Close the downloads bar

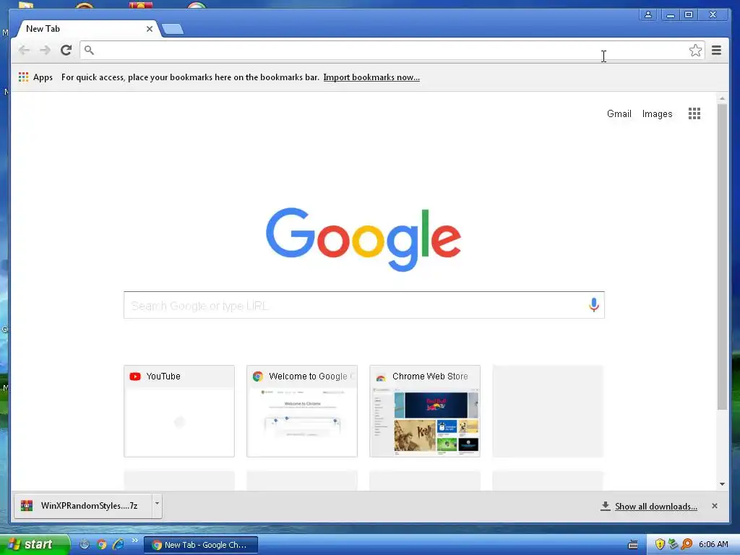click(x=715, y=506)
